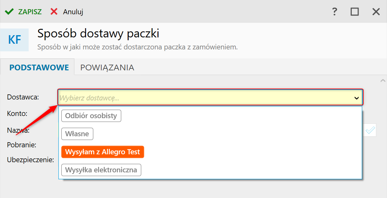Viewport: 387px width, 198px height.
Task: Select 'Odbiór osobisty' from the list
Action: tap(91, 116)
